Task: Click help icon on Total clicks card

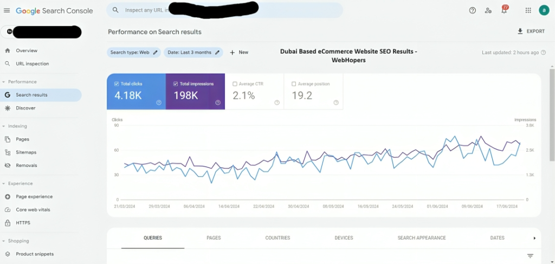Action: coord(159,102)
